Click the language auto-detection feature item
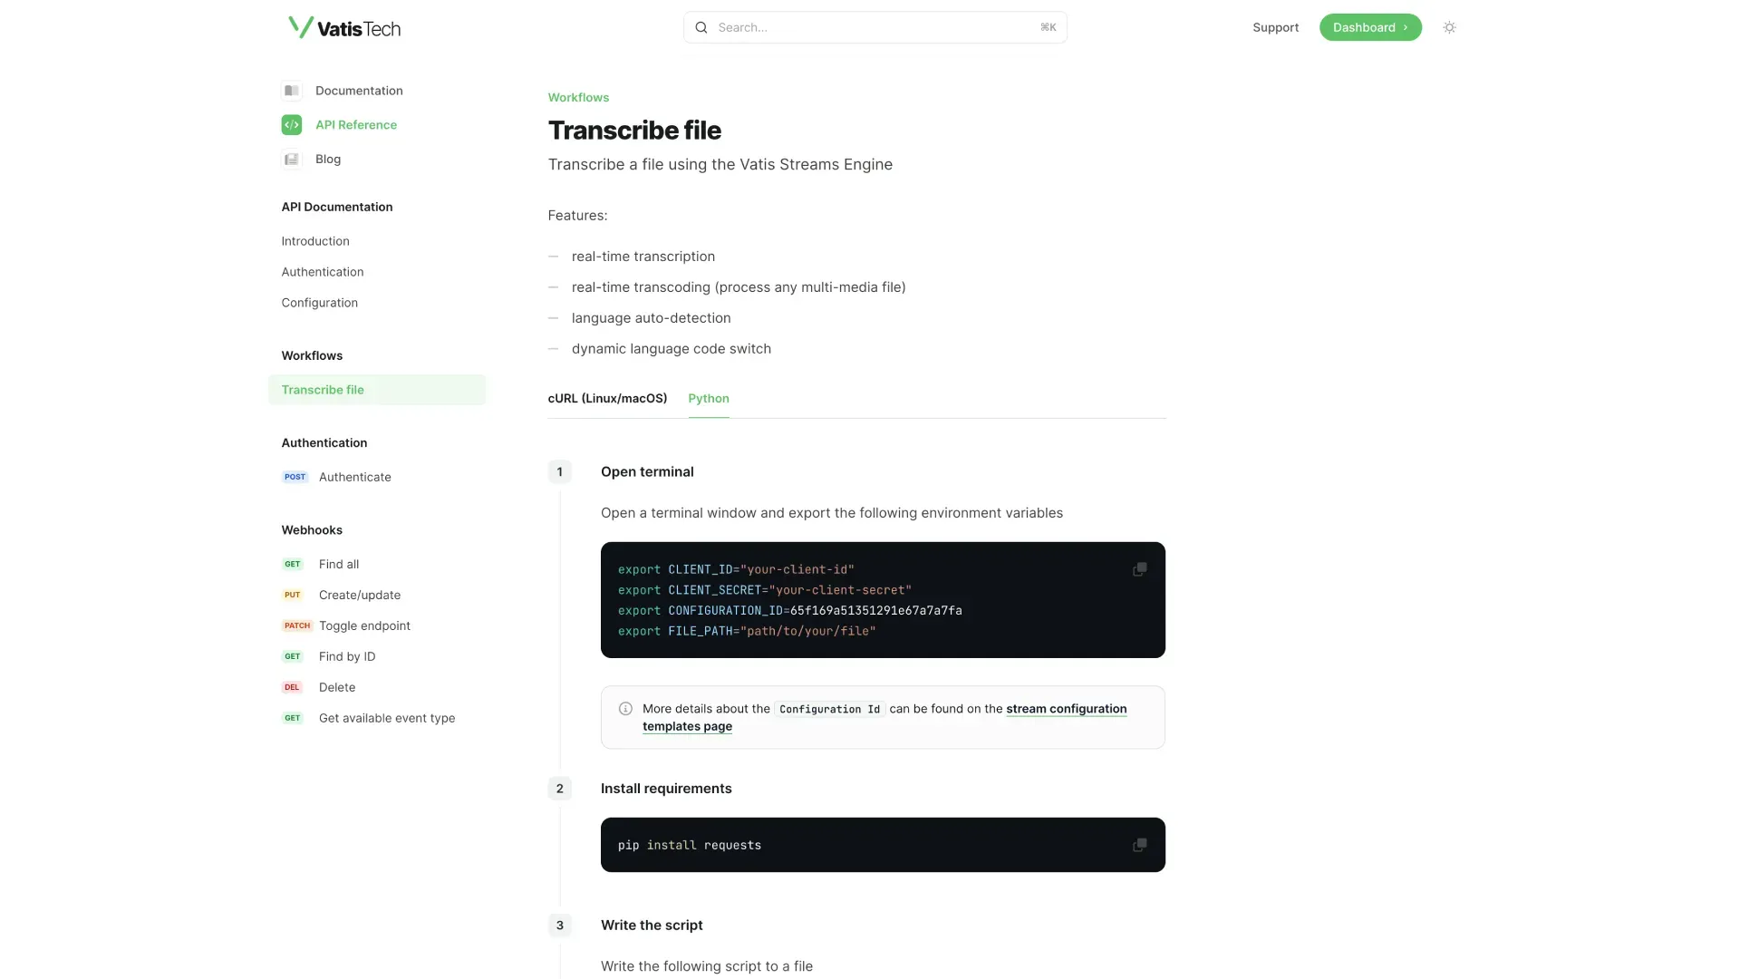Screen dimensions: 1740x979 (x=651, y=318)
